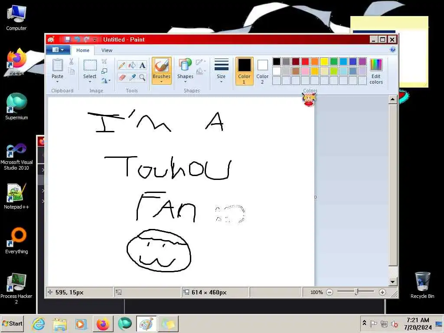Click the muted volume tray icon
The height and width of the screenshot is (333, 444).
pos(394,323)
